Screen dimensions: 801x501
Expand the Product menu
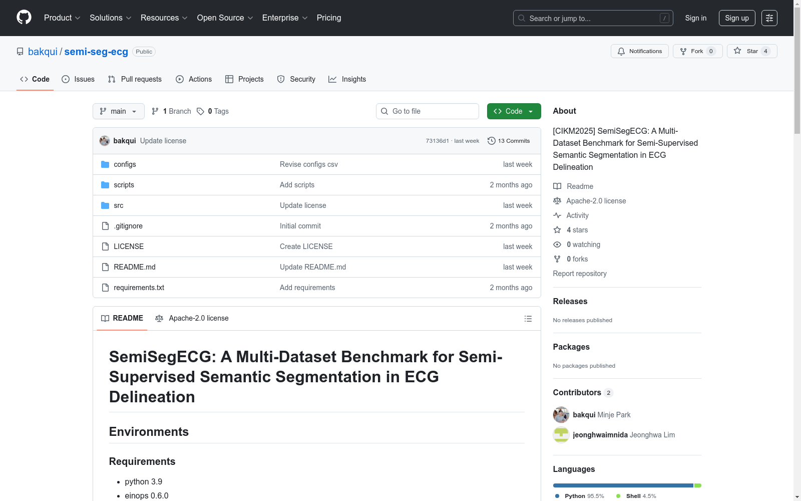click(62, 18)
